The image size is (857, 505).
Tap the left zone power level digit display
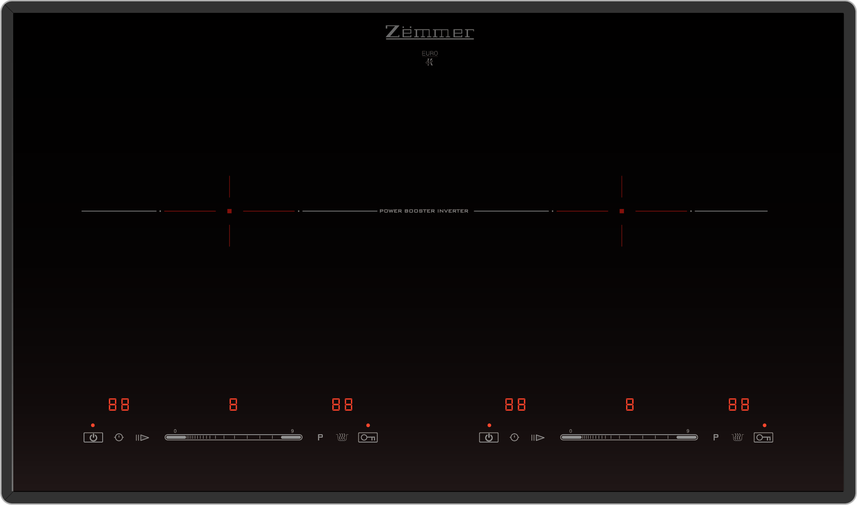(x=233, y=404)
